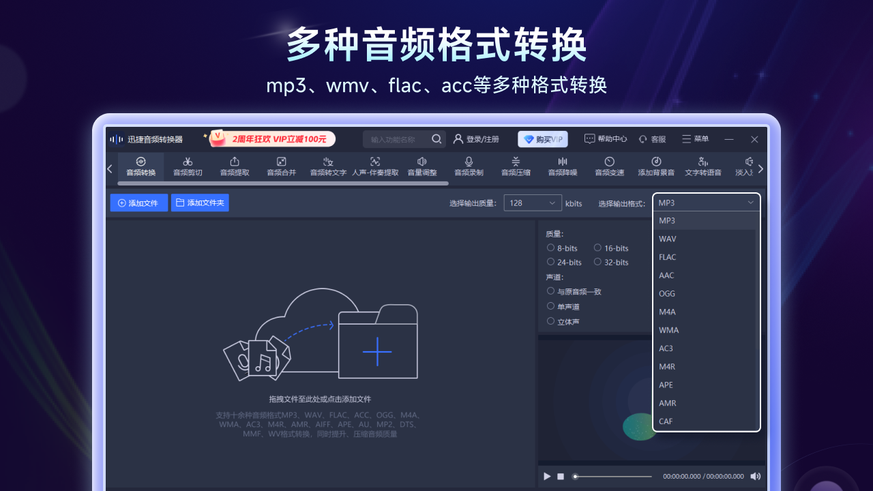Open the 添加背景音 add background sound tool

click(656, 166)
